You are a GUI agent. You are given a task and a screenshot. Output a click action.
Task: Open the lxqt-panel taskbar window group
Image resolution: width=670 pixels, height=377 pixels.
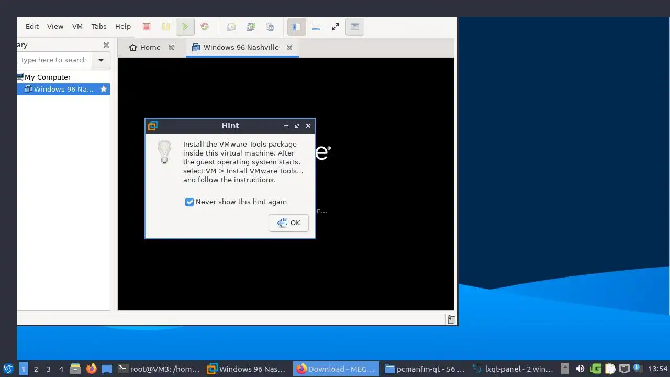513,369
